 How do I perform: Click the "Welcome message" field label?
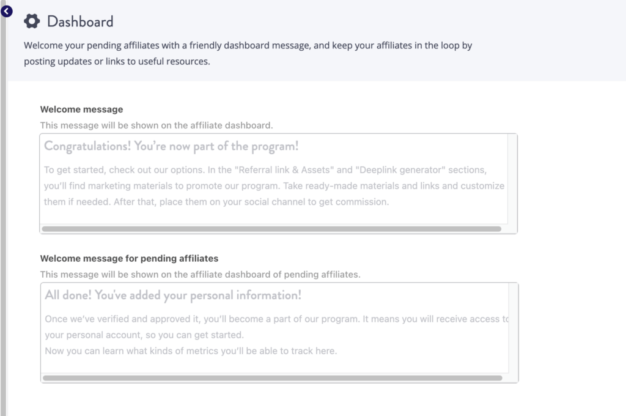coord(81,110)
